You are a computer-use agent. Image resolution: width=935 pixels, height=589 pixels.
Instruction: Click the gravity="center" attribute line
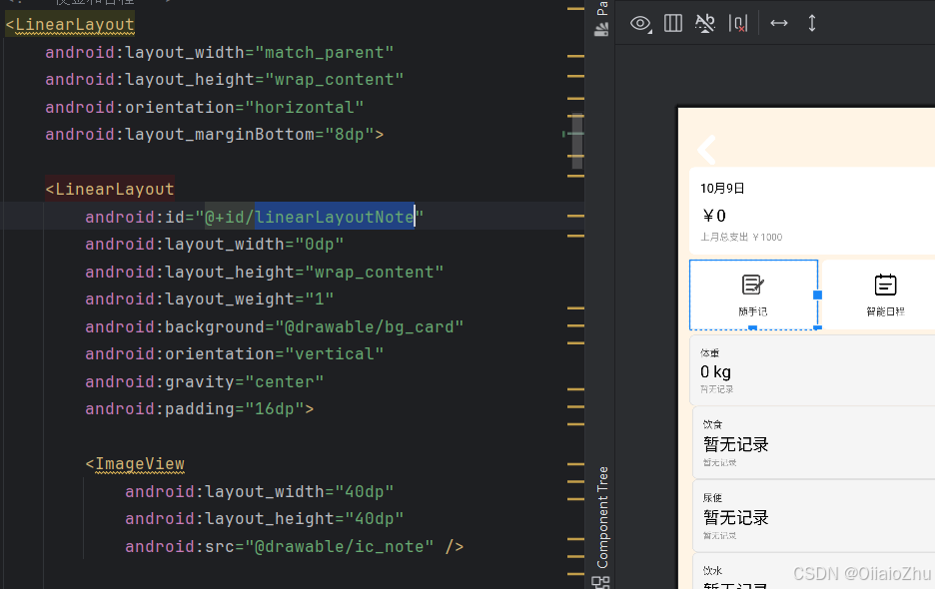pyautogui.click(x=205, y=381)
